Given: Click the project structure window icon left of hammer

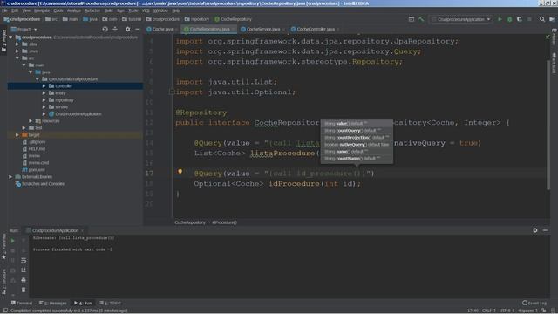Looking at the screenshot, I should point(412,19).
